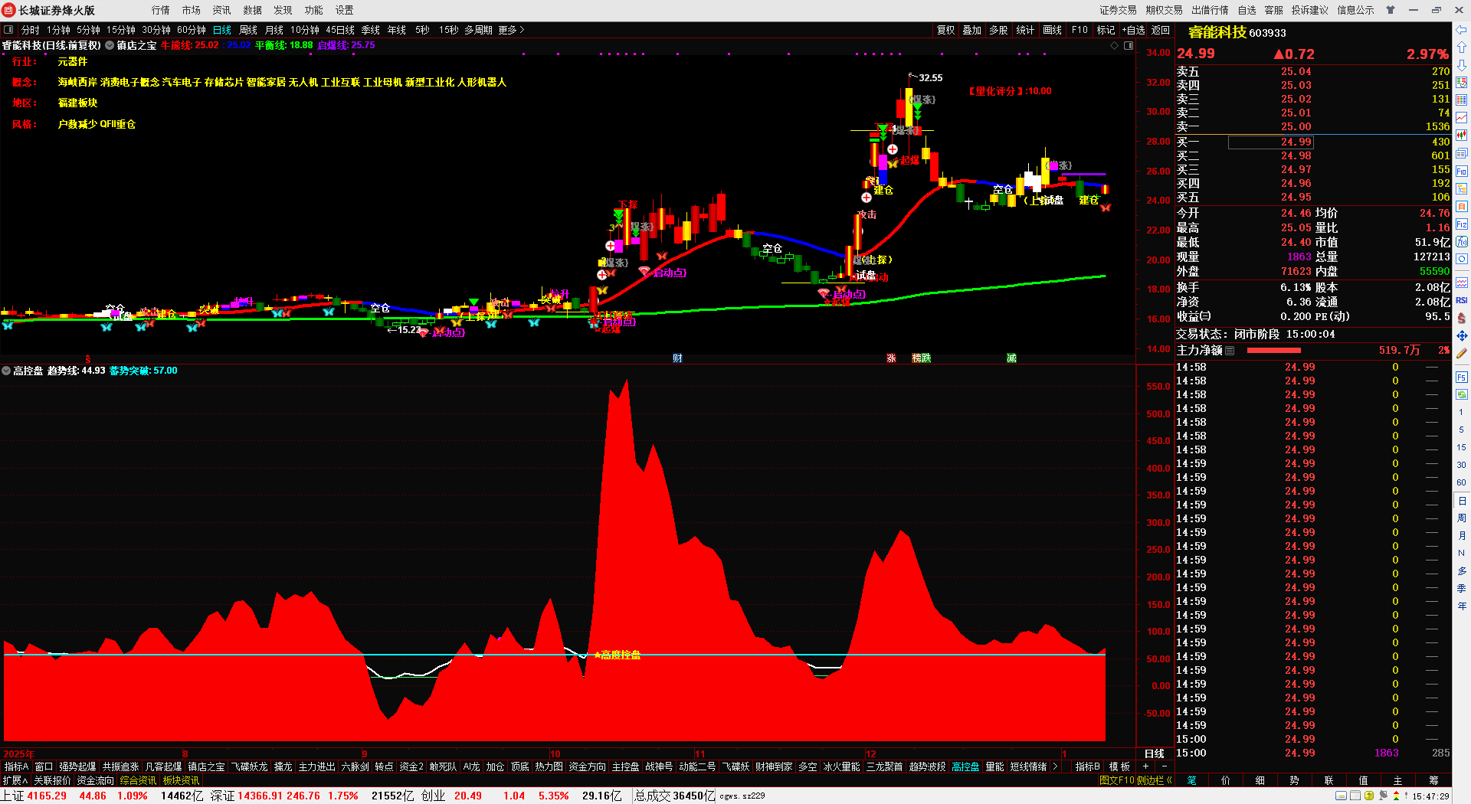Open the 复权 adjustment dropdown

click(x=945, y=30)
